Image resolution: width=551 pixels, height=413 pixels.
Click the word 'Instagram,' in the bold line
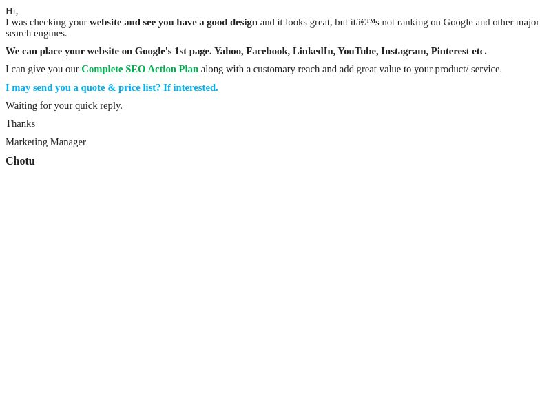pyautogui.click(x=404, y=51)
